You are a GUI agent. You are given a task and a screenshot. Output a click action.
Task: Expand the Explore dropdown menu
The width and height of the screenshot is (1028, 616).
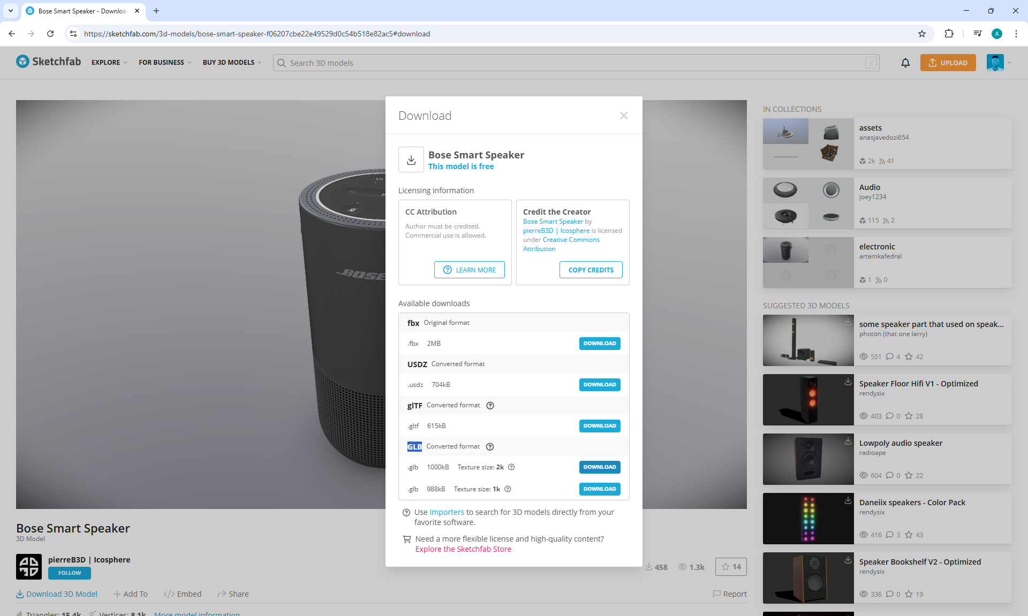pos(109,63)
